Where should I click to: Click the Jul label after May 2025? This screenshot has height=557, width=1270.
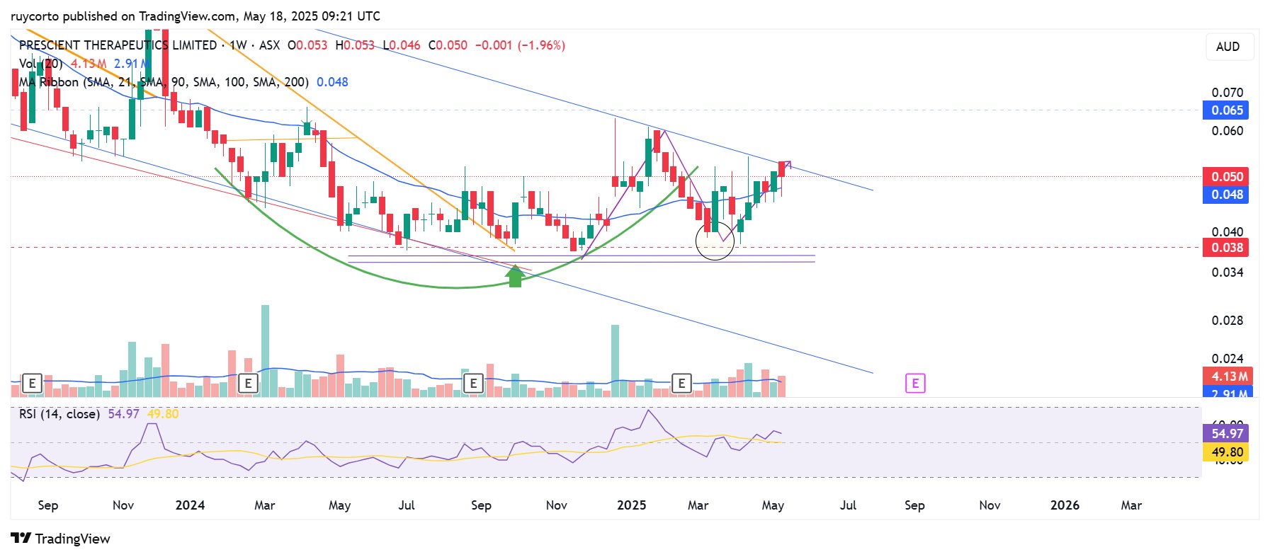click(x=848, y=505)
